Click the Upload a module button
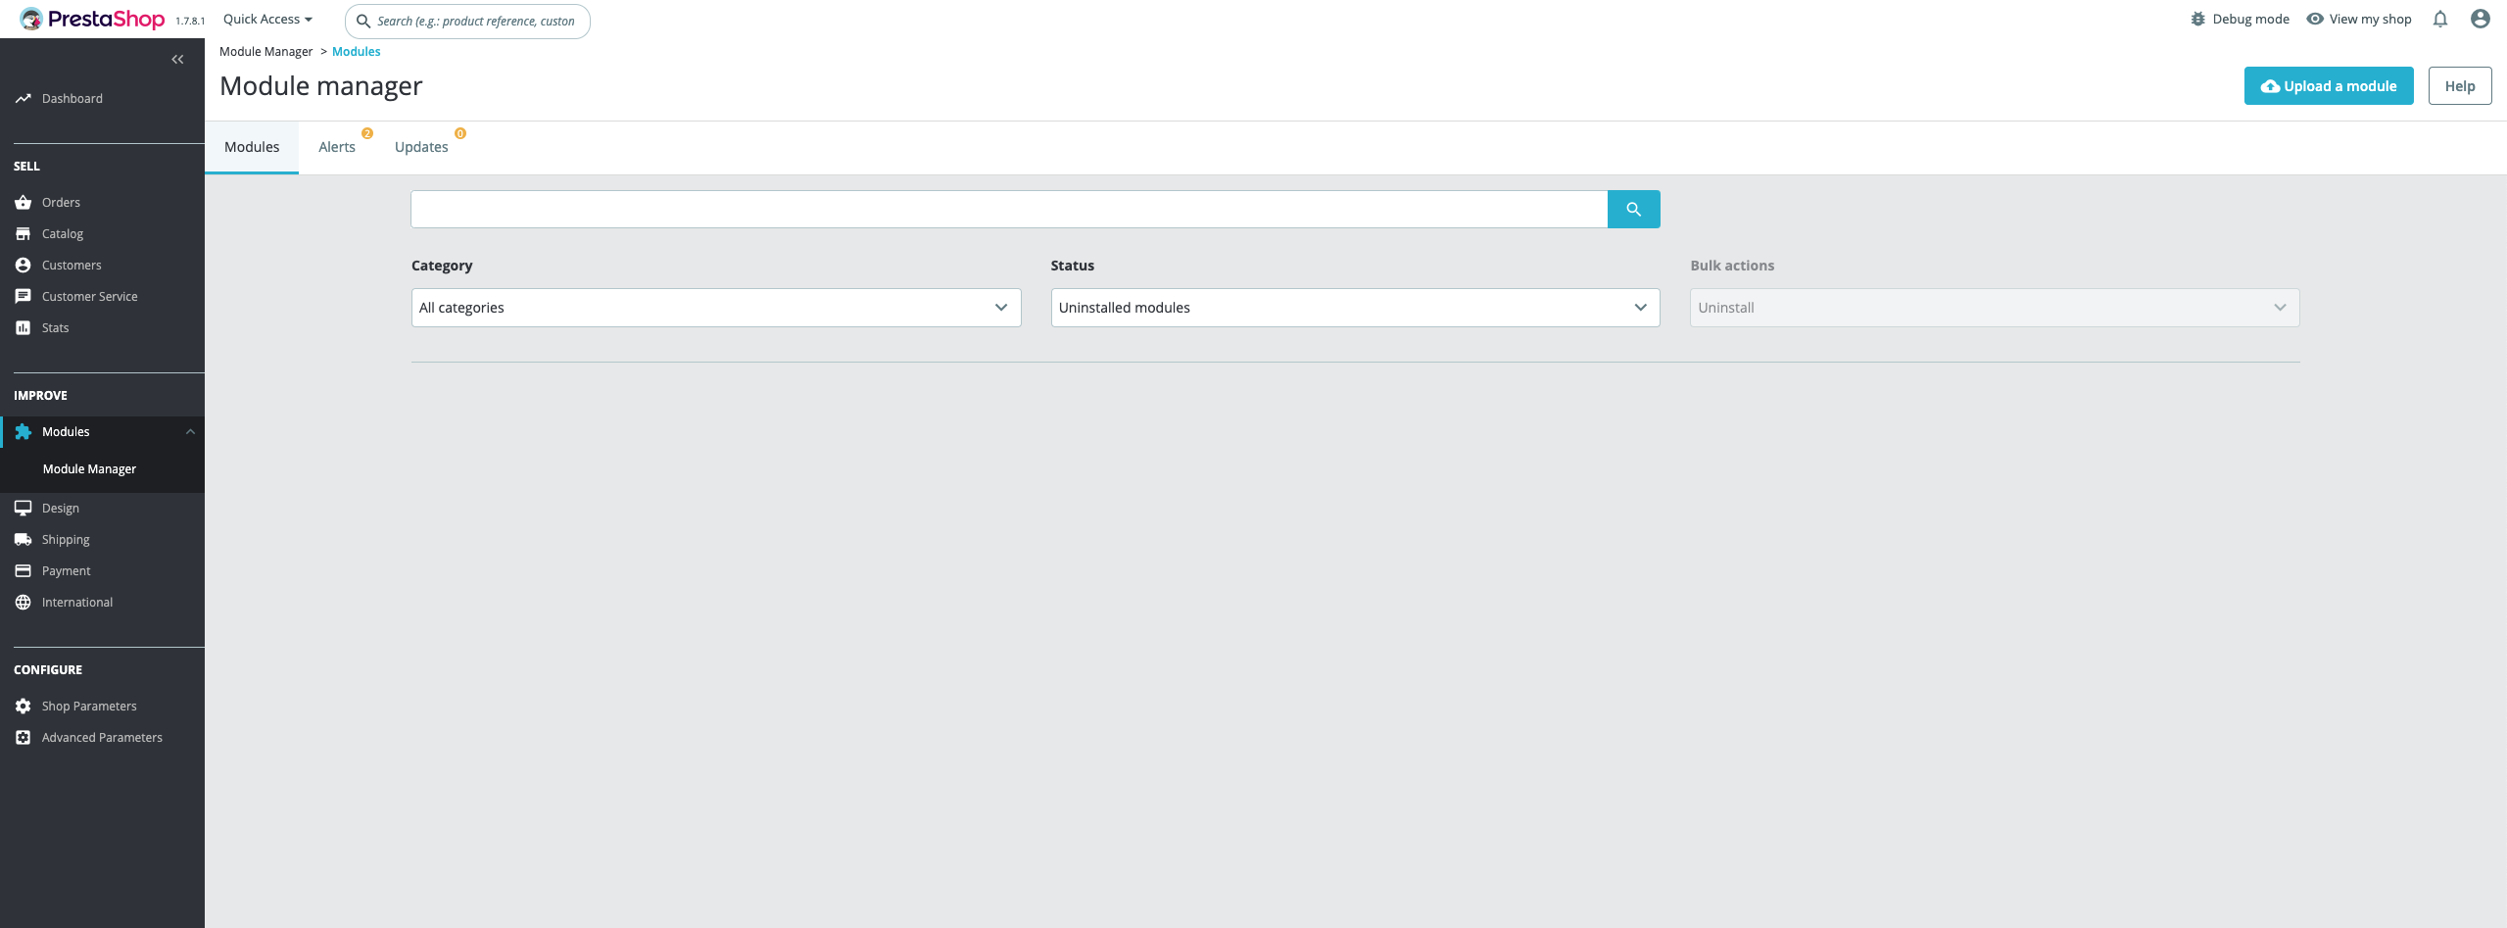The height and width of the screenshot is (928, 2507). coord(2329,86)
